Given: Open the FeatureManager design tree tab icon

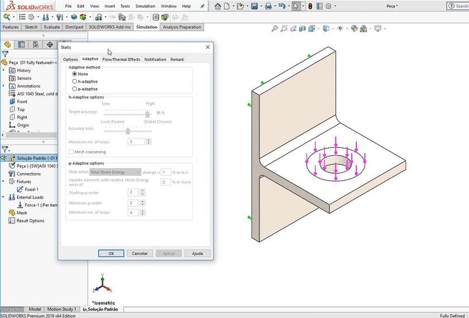Looking at the screenshot, I should pos(8,45).
